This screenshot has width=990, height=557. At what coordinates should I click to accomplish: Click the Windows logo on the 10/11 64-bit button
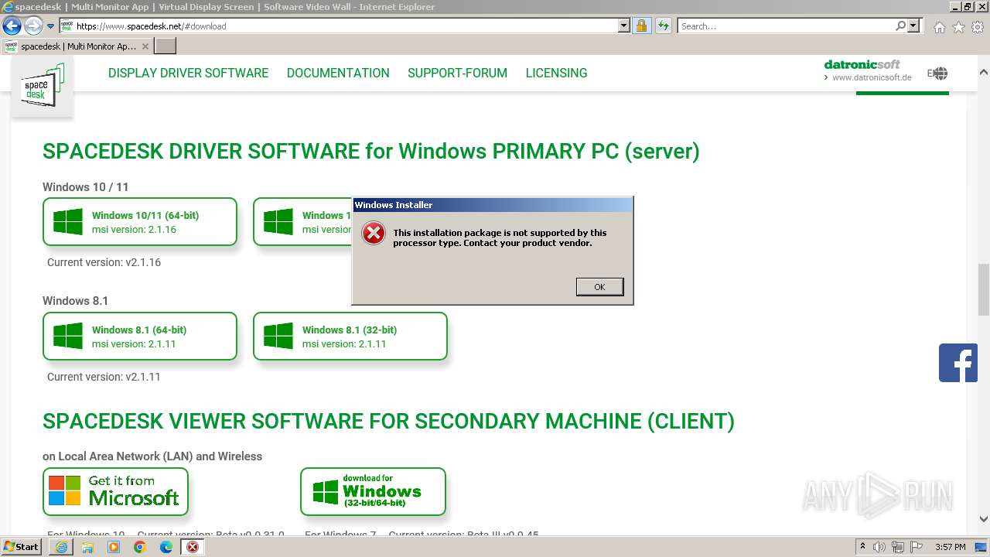coord(68,222)
